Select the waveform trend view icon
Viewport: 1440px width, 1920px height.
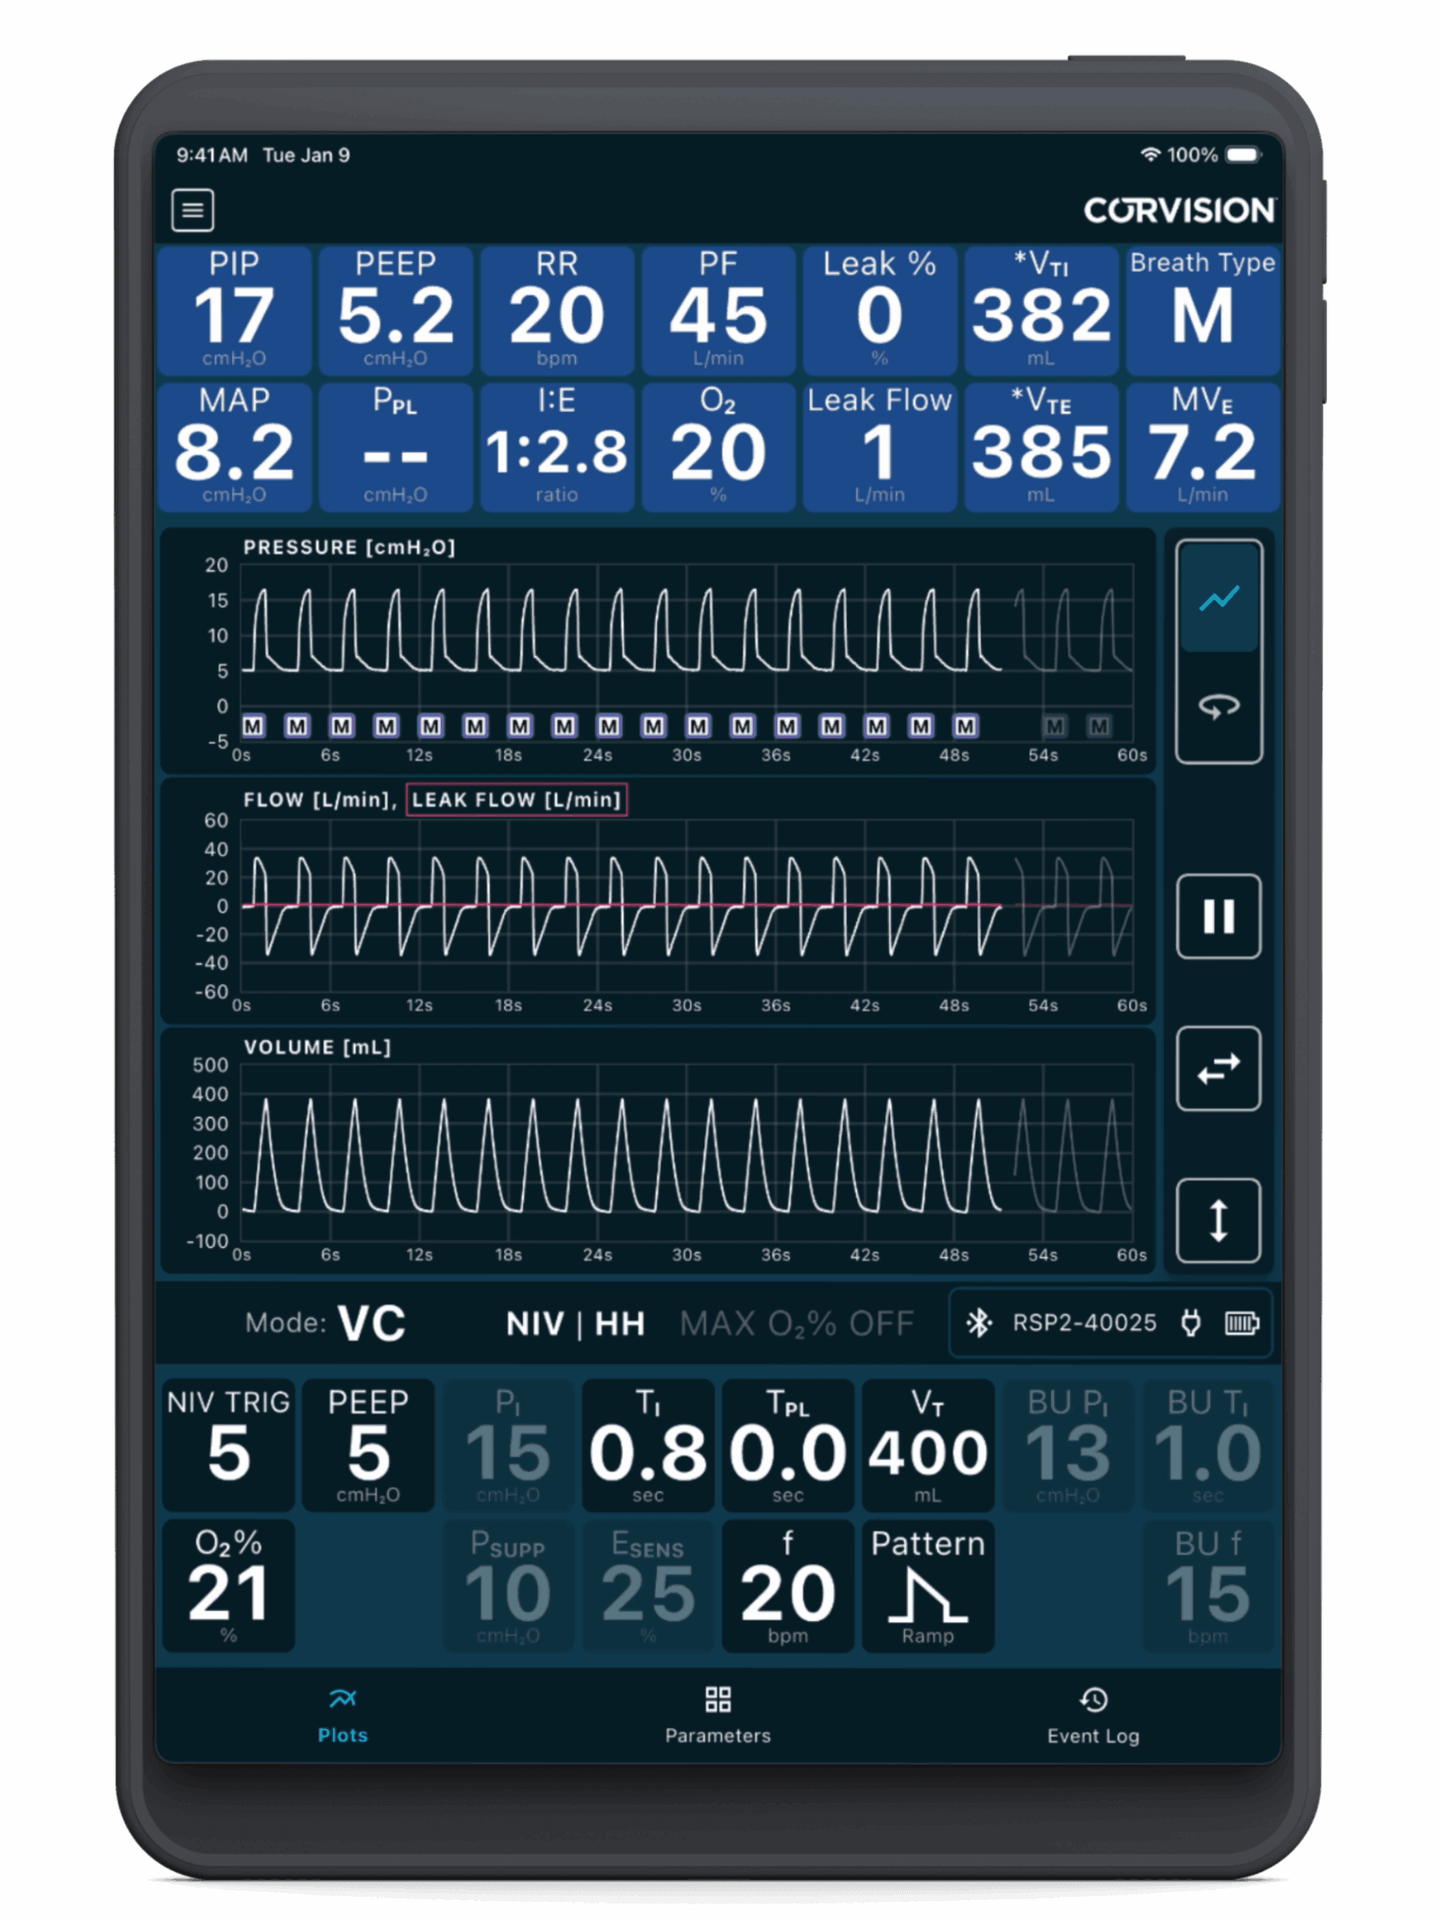point(1219,598)
